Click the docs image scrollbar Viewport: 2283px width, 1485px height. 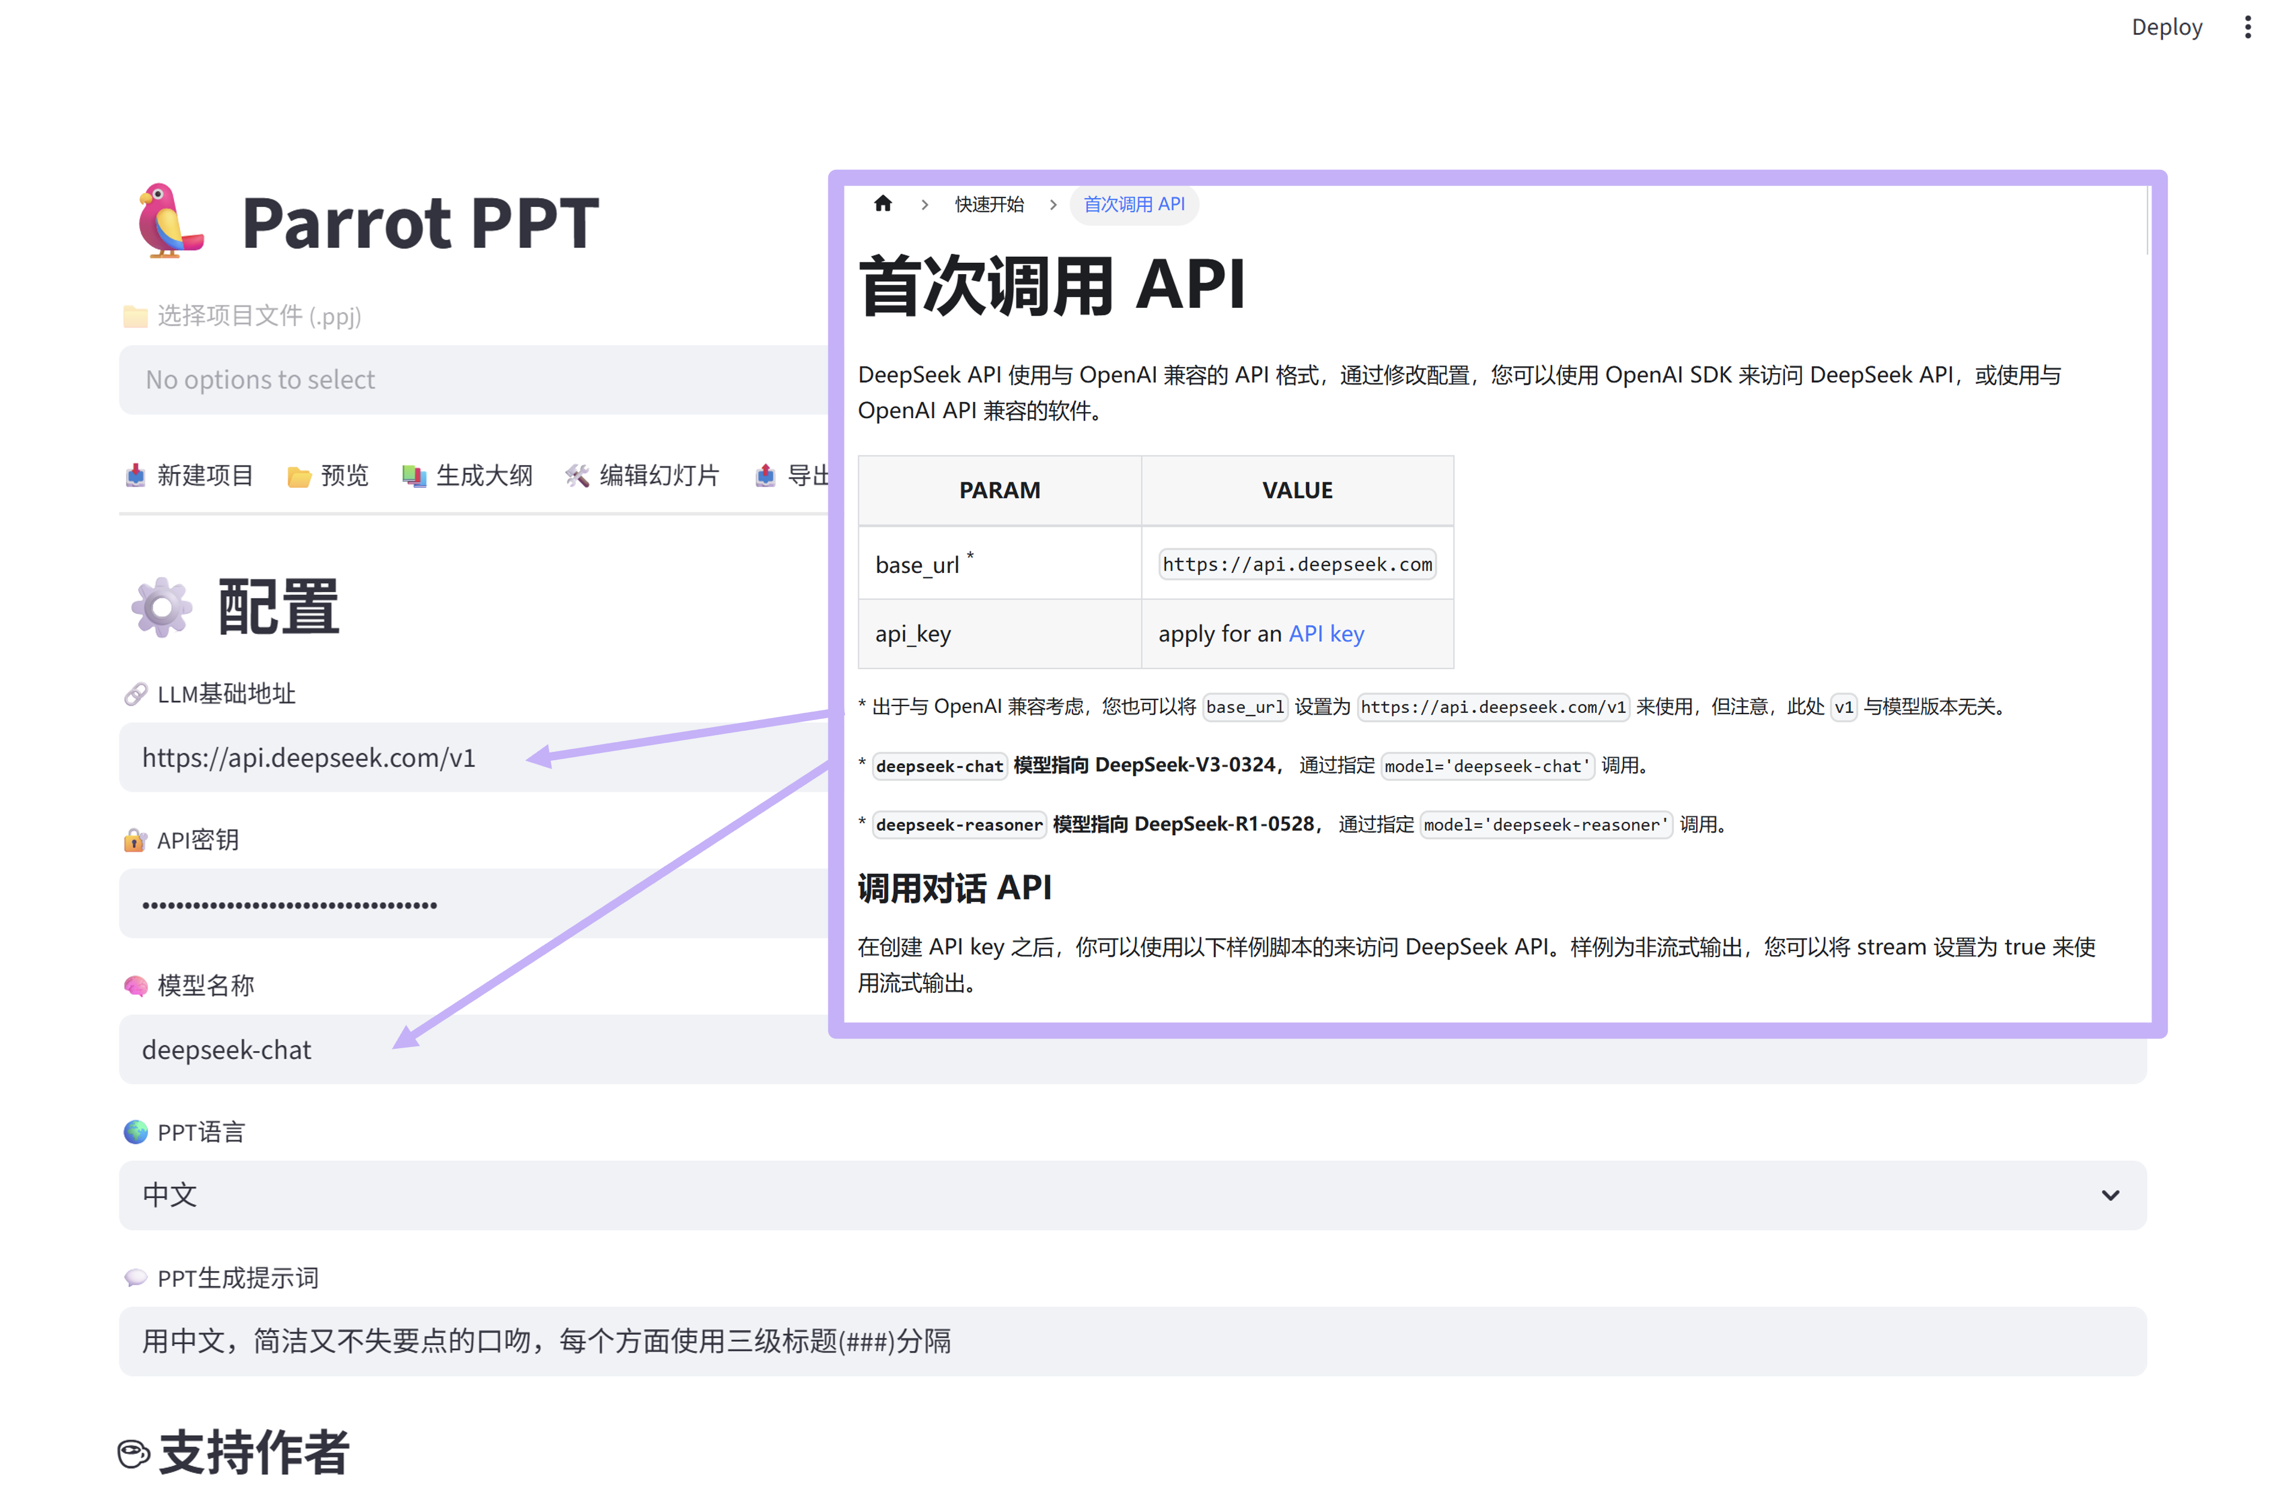pos(2147,220)
